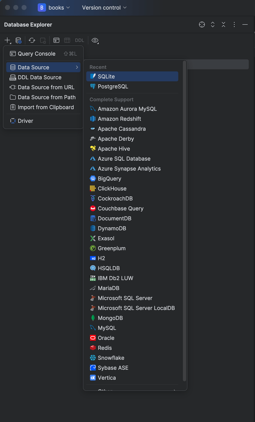Select PostgreSQL from Recent list
255x422 pixels.
pos(132,87)
